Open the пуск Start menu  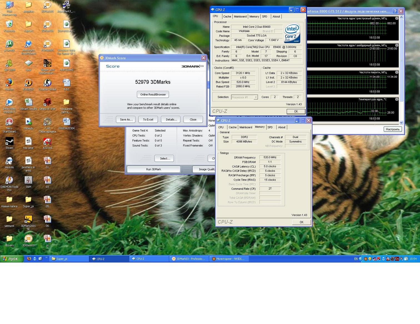point(12,259)
